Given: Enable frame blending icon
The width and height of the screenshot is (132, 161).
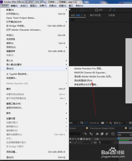Looking at the screenshot, I should 102,134.
